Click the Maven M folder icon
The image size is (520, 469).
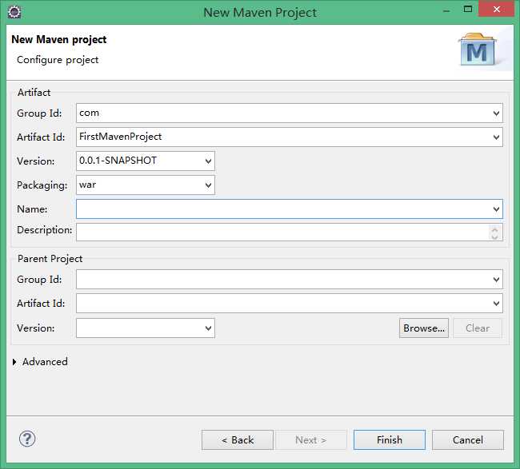(x=478, y=50)
